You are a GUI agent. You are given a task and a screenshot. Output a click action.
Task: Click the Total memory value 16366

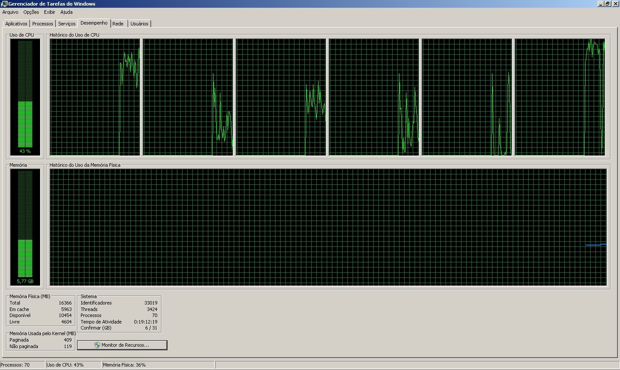[x=65, y=303]
